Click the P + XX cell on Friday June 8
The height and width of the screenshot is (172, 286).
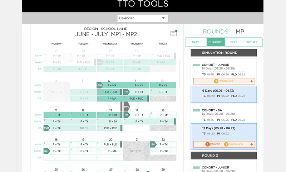coord(163,85)
